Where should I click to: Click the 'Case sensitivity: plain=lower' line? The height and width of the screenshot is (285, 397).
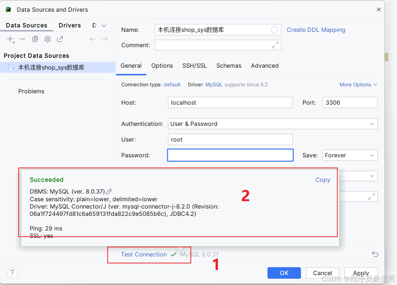click(x=93, y=199)
